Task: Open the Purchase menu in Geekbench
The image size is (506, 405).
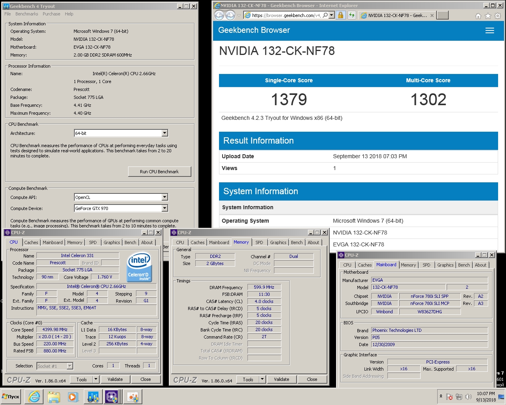Action: (x=51, y=14)
